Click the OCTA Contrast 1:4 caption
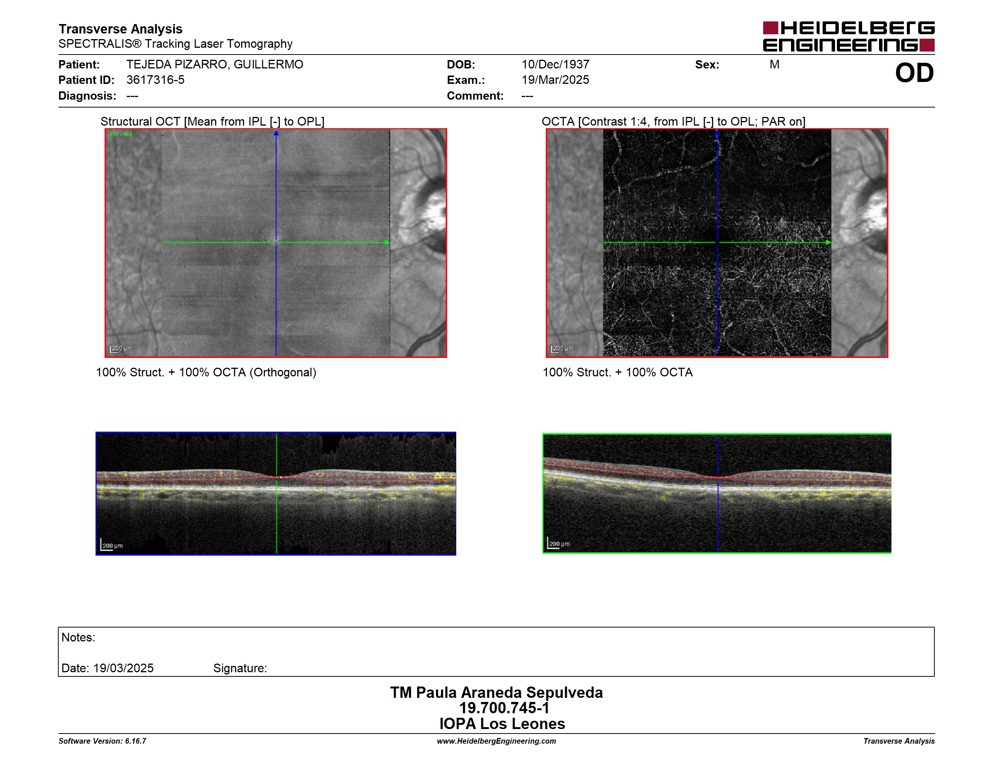The width and height of the screenshot is (993, 767). click(x=673, y=121)
